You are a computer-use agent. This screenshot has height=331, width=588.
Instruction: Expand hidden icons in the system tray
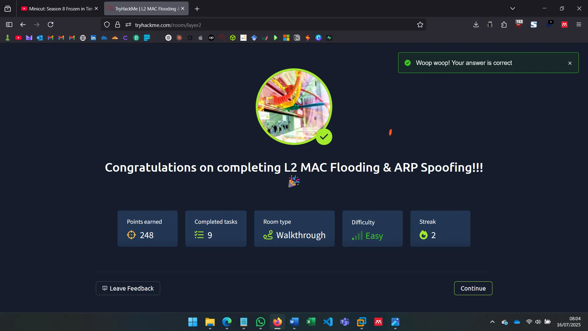click(x=492, y=322)
